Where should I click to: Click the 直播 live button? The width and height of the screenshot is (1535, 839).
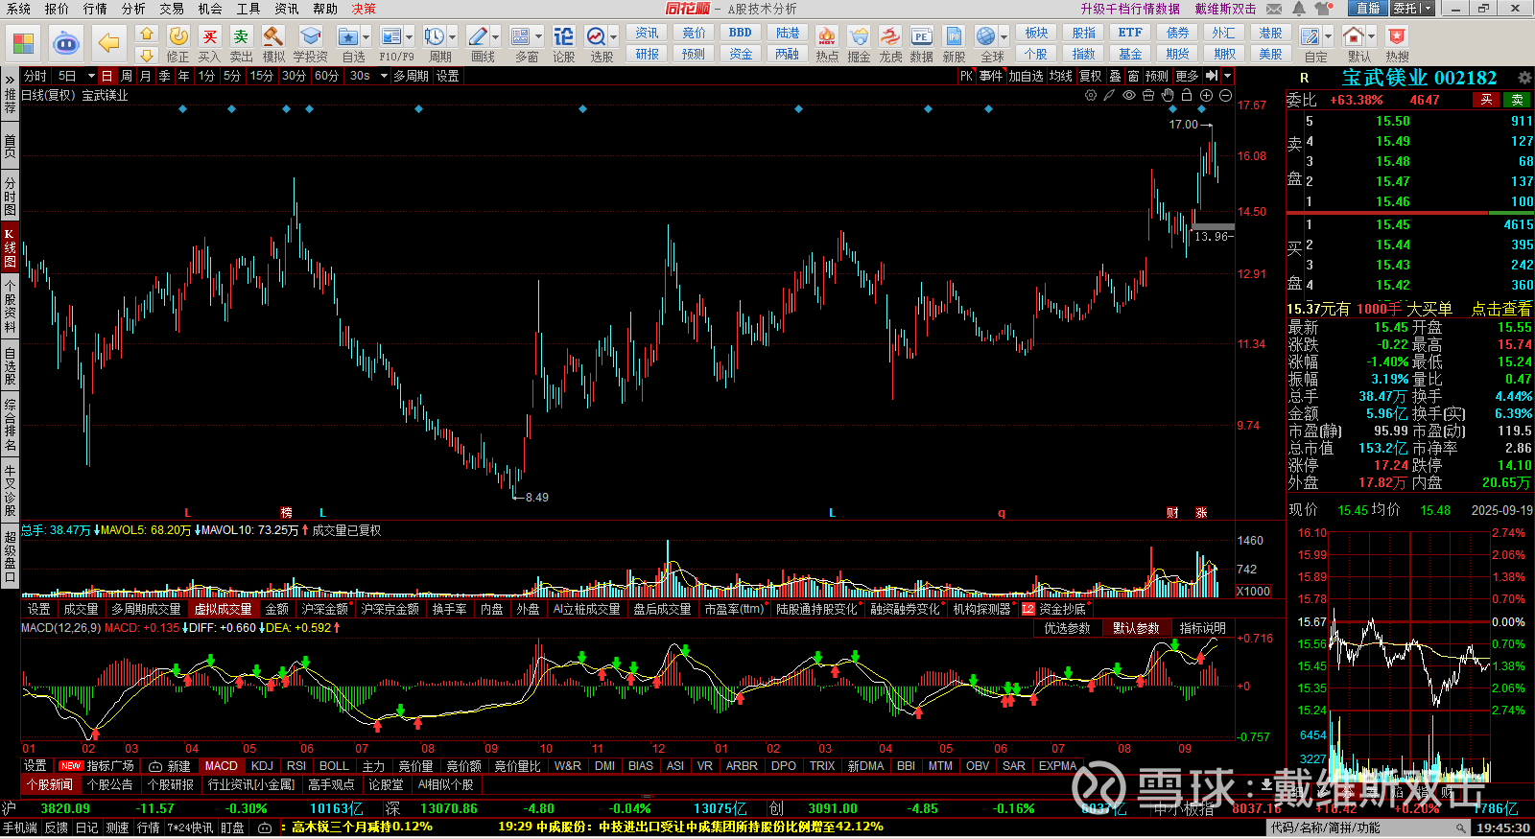click(x=1368, y=9)
